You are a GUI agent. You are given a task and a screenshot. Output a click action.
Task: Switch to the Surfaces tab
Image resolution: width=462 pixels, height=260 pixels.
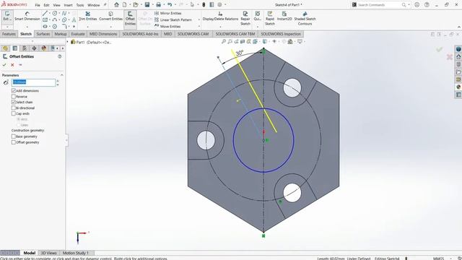tap(43, 34)
